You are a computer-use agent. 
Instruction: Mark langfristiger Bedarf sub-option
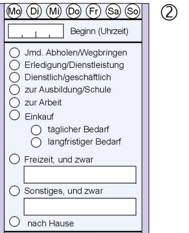click(x=36, y=142)
